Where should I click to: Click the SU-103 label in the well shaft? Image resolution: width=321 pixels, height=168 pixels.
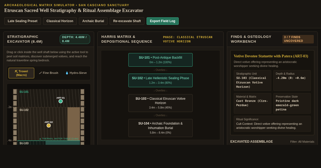[24, 143]
